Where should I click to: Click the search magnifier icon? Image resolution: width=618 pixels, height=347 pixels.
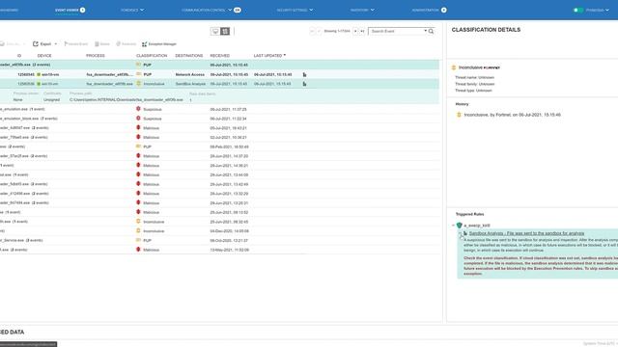point(432,31)
